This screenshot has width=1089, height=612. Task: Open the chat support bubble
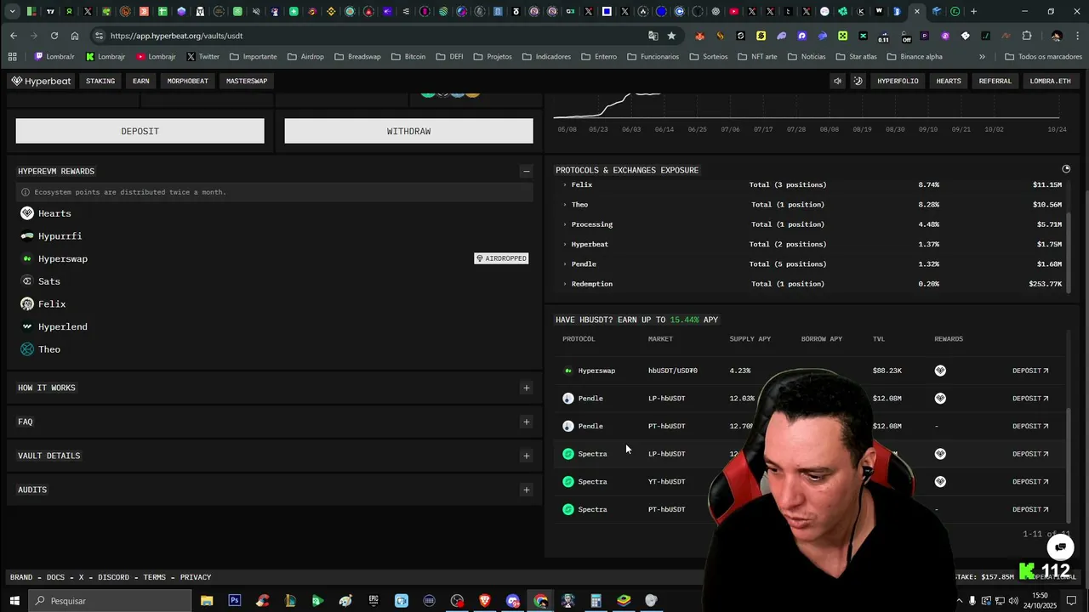coord(1060,547)
